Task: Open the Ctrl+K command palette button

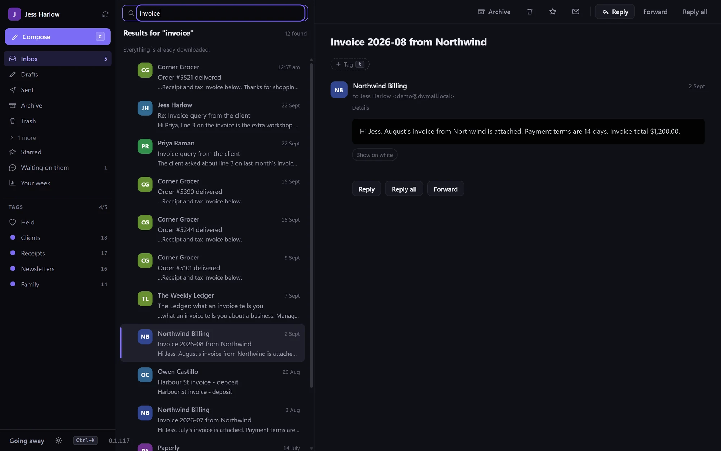Action: pyautogui.click(x=85, y=440)
